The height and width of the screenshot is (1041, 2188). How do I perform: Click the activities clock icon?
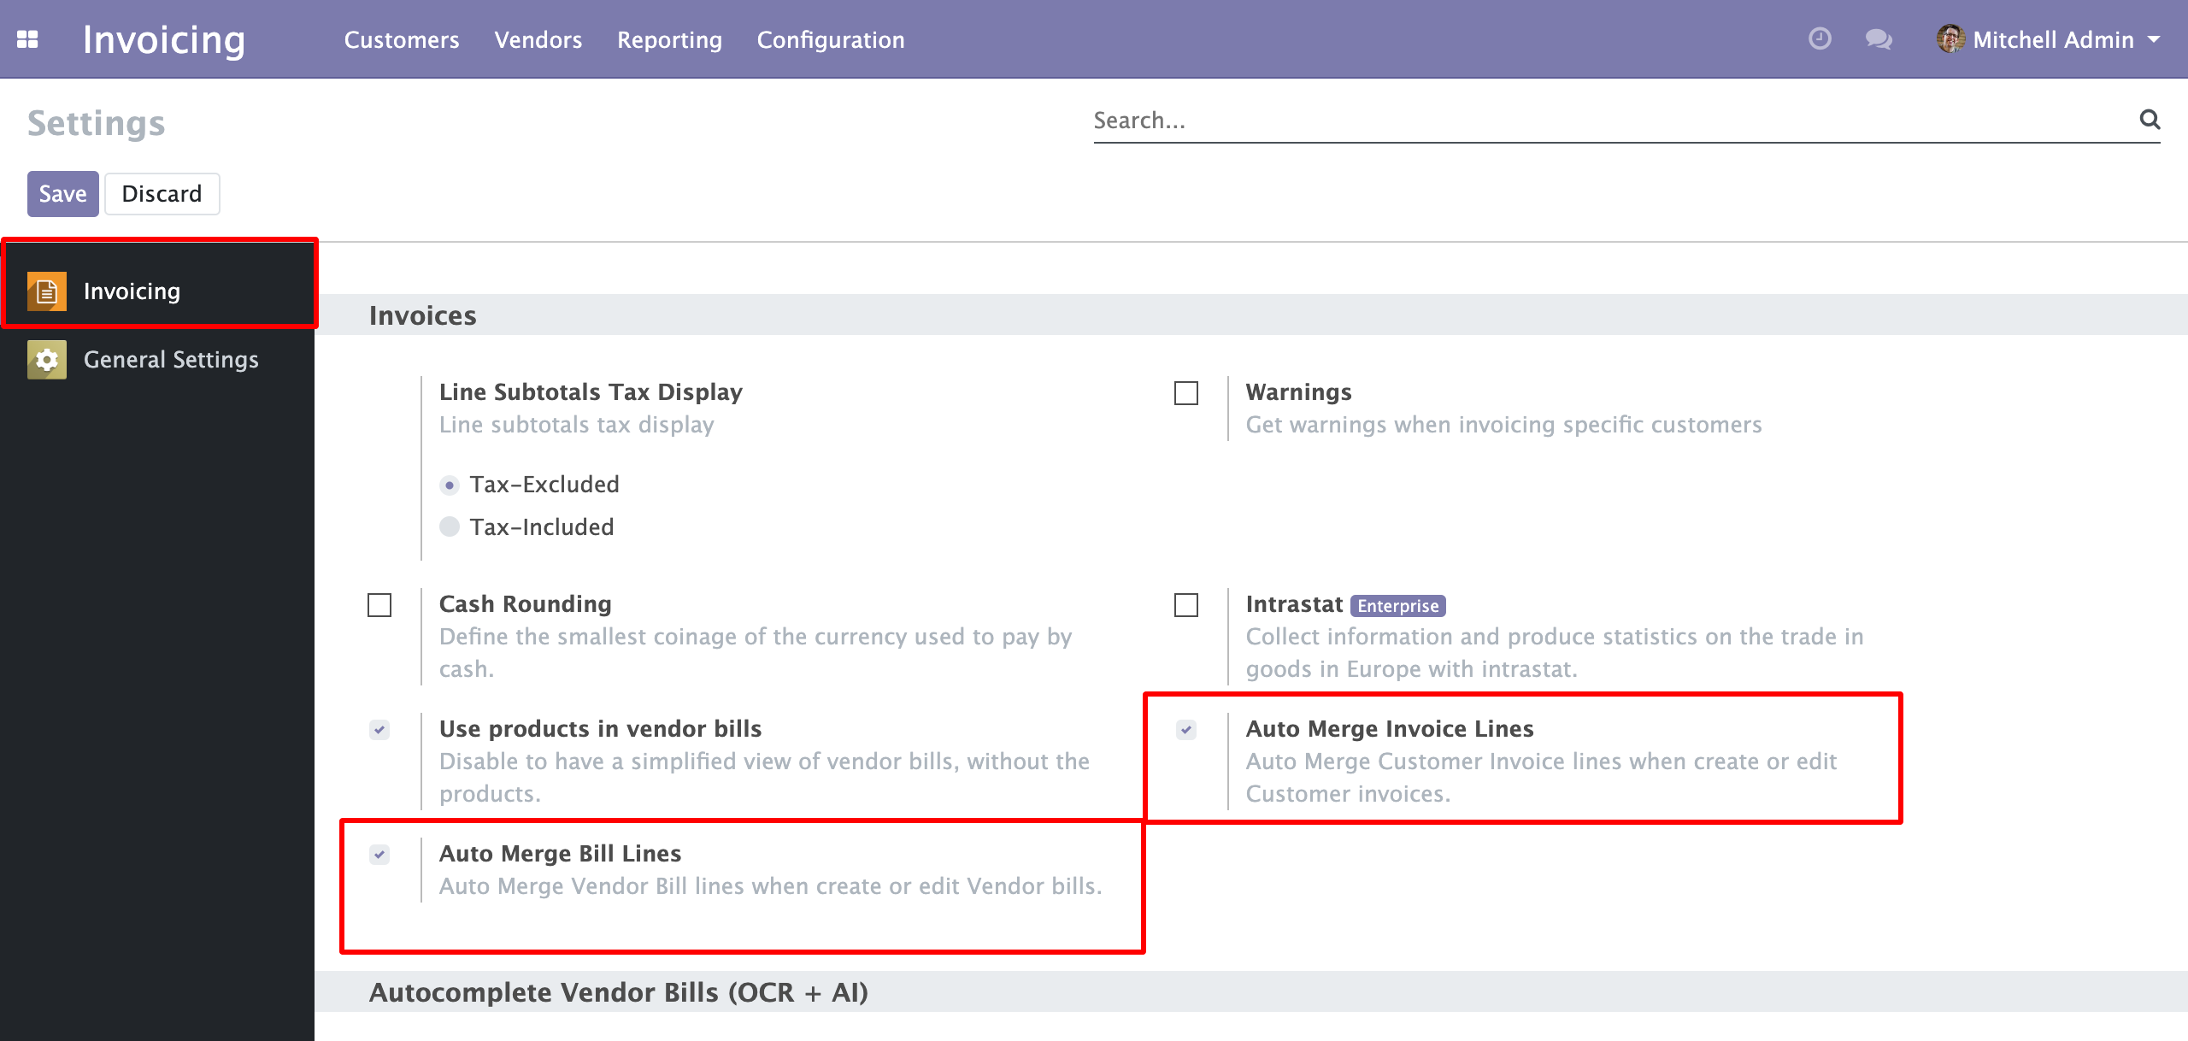point(1820,39)
